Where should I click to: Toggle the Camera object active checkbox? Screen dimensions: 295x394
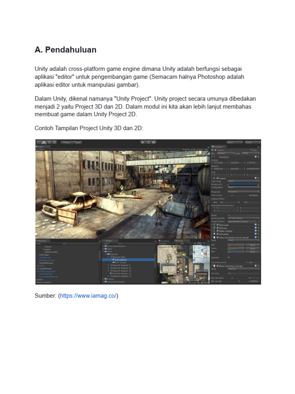pos(215,150)
